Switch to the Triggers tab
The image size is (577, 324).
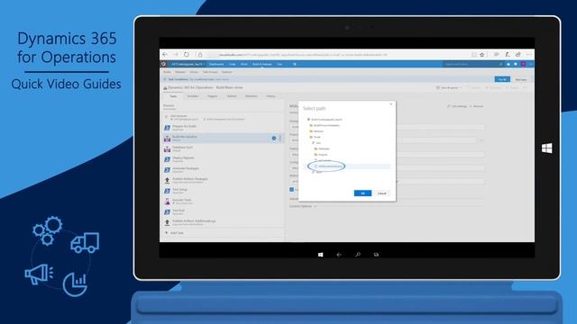[x=213, y=96]
